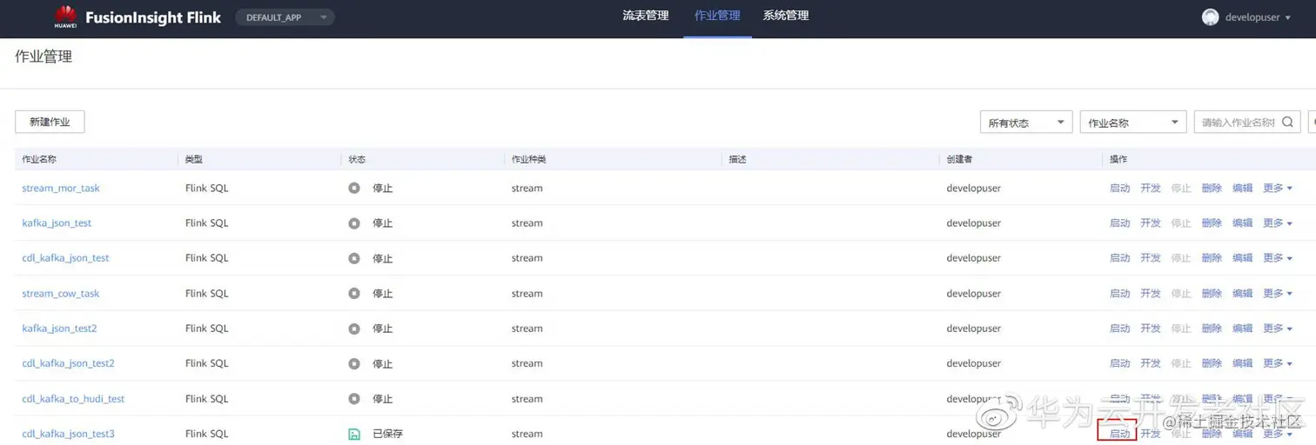Click the 类型 column header
The width and height of the screenshot is (1316, 445).
[x=194, y=159]
